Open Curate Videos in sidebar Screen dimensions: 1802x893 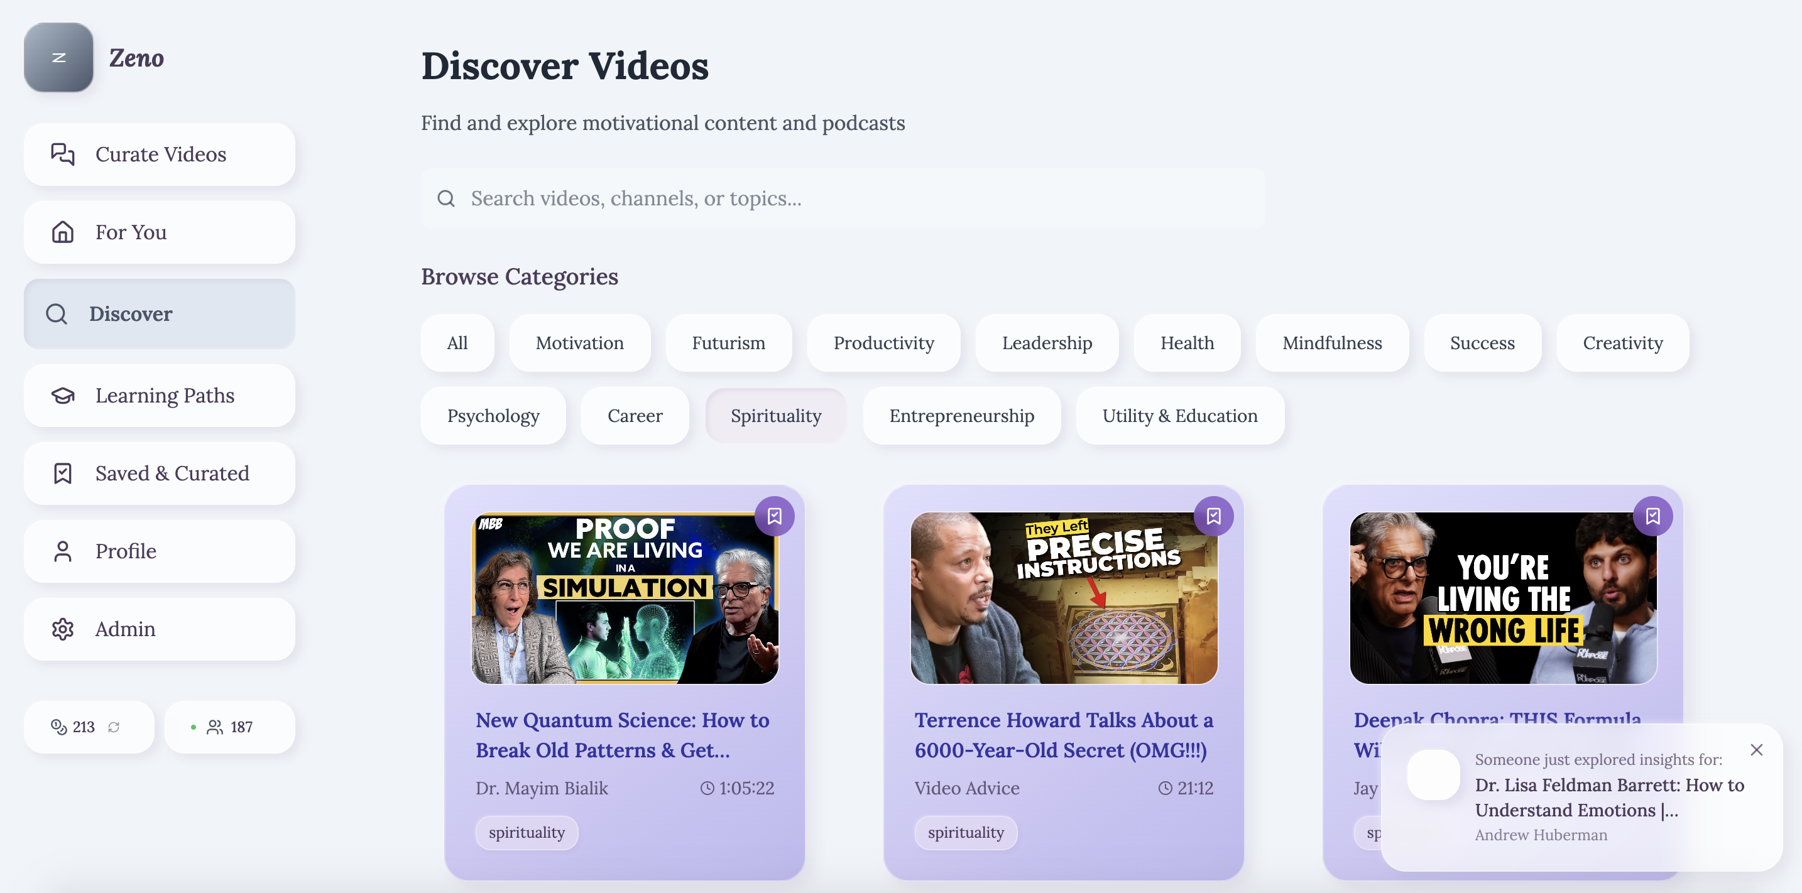click(160, 154)
